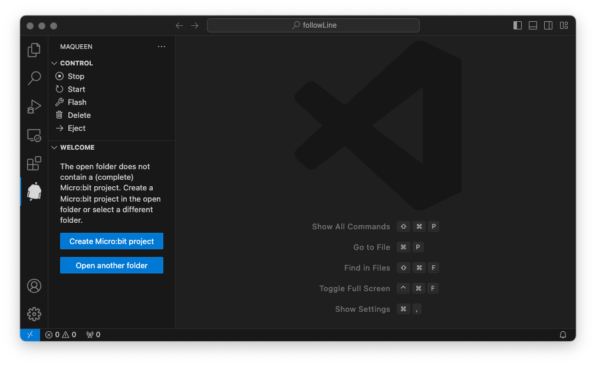Select the Eject tree item
Viewport: 596px width, 366px height.
(x=112, y=128)
